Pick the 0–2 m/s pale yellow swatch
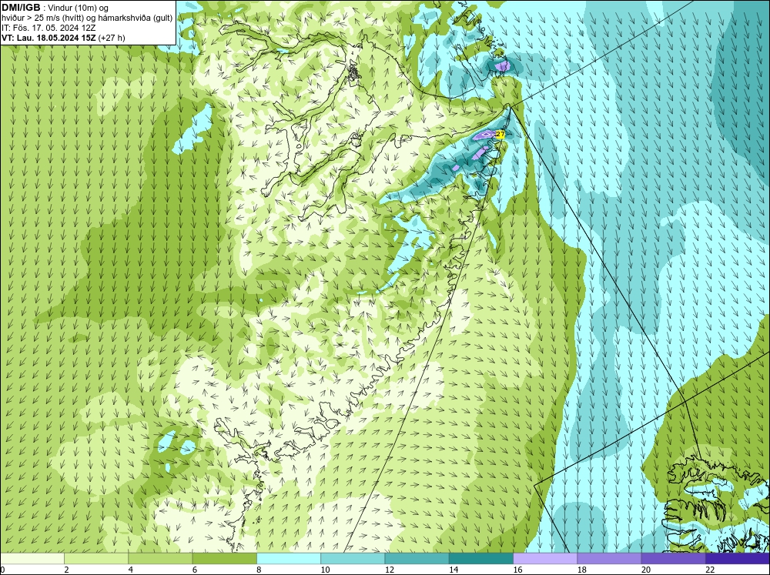The image size is (770, 575). coord(32,558)
